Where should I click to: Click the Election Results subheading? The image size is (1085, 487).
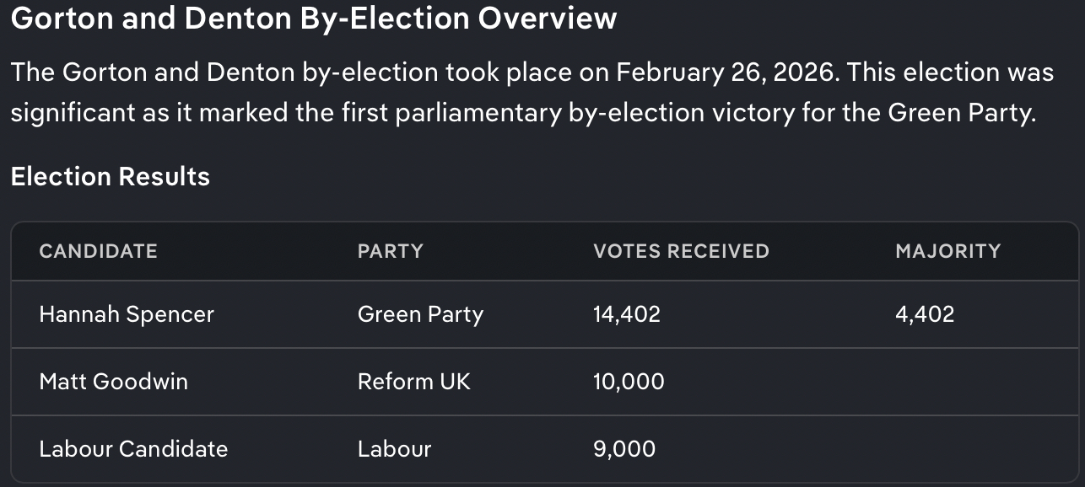point(110,177)
